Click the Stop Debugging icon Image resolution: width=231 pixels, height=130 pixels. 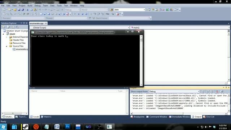coord(82,14)
